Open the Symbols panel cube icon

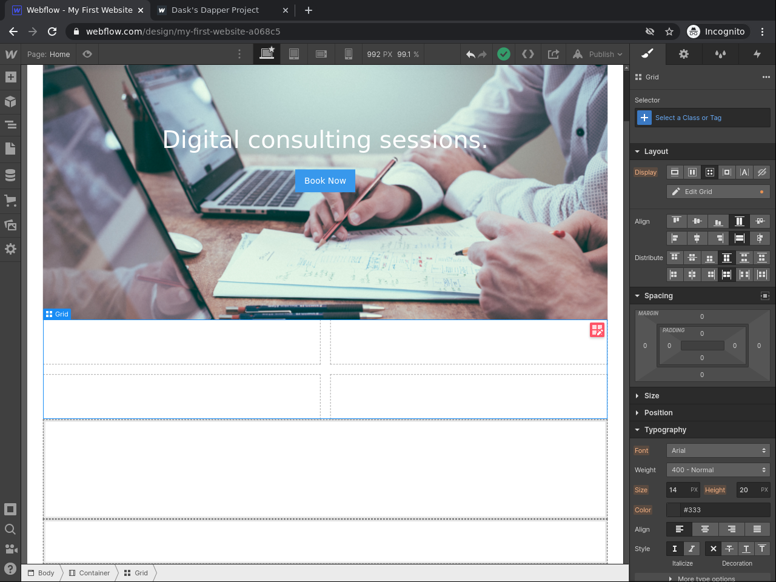point(10,101)
